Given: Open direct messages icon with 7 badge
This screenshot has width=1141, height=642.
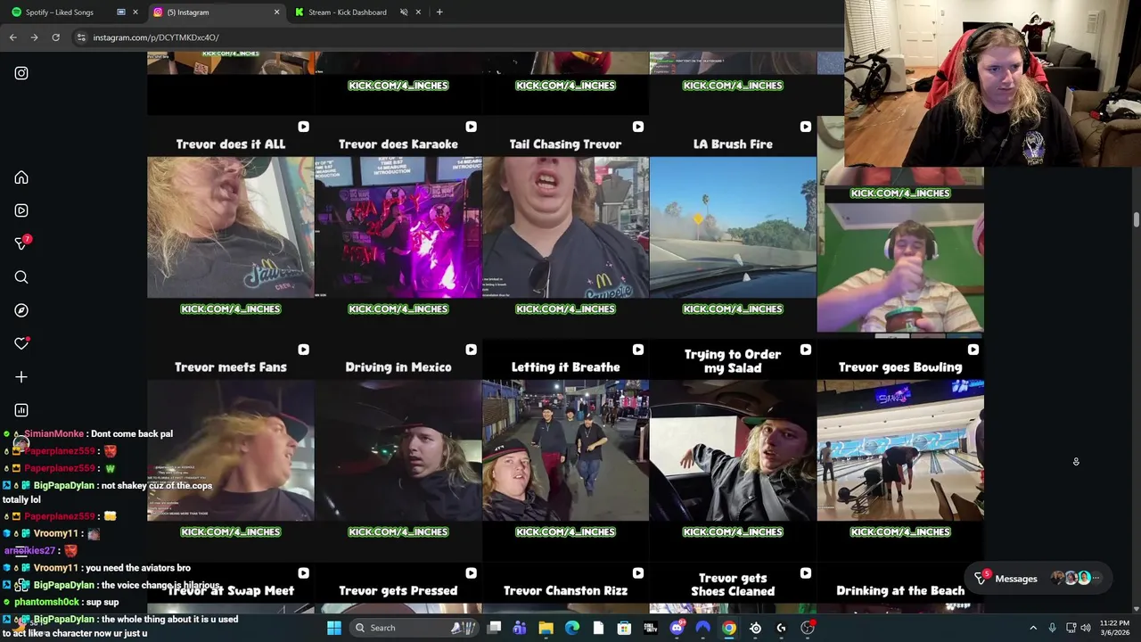Looking at the screenshot, I should point(21,243).
